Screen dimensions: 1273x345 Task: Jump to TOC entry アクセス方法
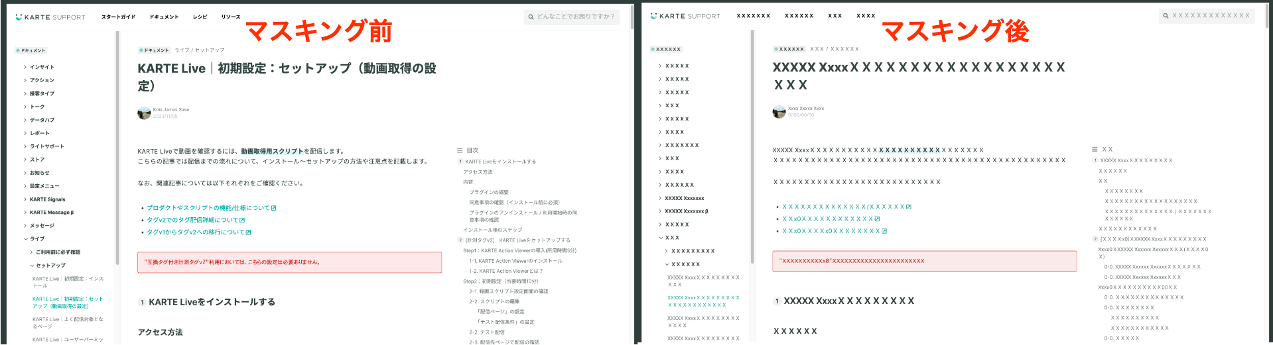click(478, 172)
